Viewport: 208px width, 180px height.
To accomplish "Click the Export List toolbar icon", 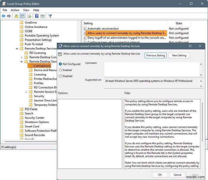I will click(x=29, y=16).
